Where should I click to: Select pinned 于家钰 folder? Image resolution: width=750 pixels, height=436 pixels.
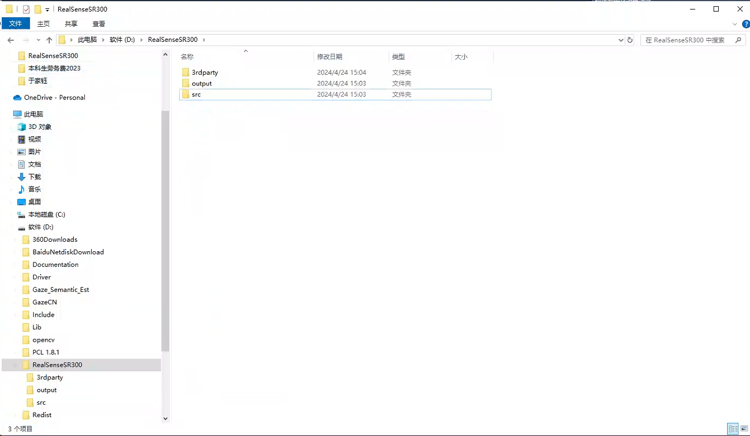38,80
